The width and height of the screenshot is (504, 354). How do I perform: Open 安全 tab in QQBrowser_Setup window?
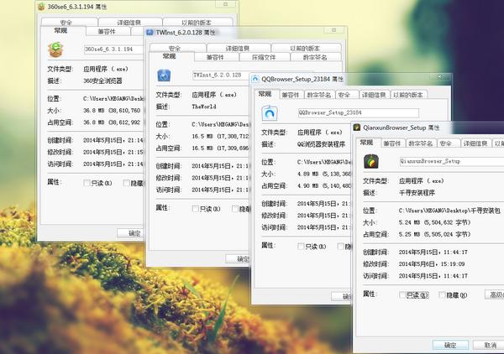pos(347,95)
